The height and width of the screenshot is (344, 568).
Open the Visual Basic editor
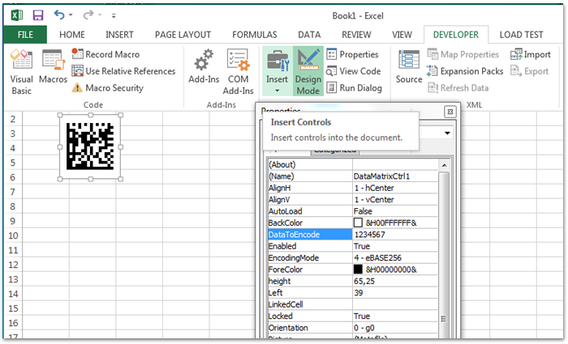click(x=21, y=71)
